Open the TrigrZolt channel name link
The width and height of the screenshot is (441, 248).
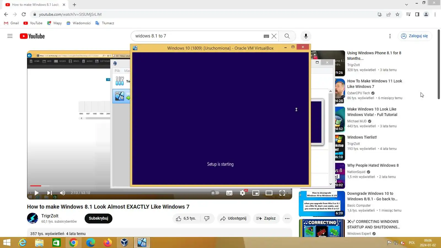[x=50, y=216]
